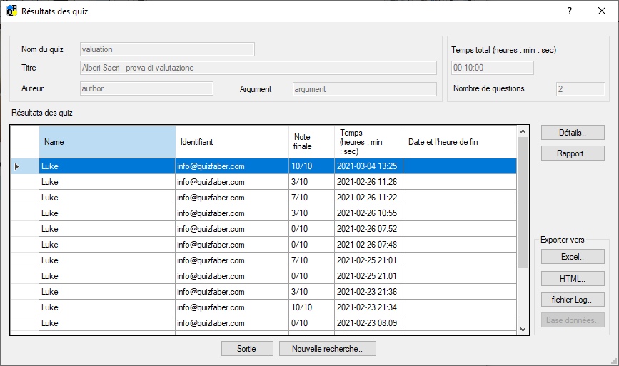Export results to HTML
The image size is (619, 366).
(x=573, y=278)
